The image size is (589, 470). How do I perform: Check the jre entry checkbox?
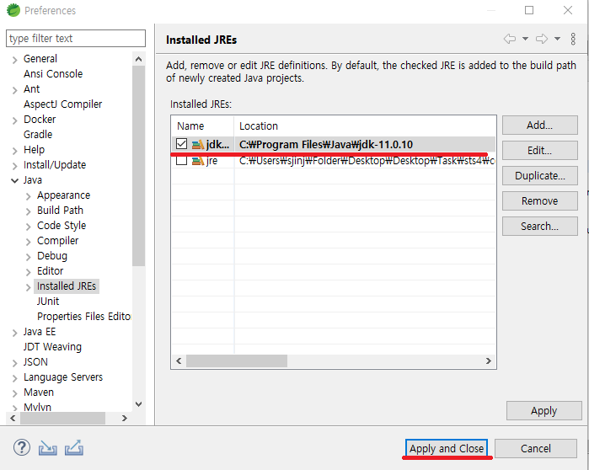tap(181, 160)
